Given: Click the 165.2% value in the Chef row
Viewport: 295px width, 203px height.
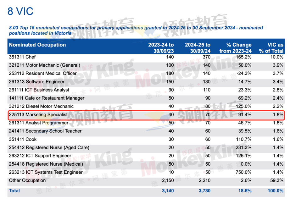Looking at the screenshot, I should [243, 57].
